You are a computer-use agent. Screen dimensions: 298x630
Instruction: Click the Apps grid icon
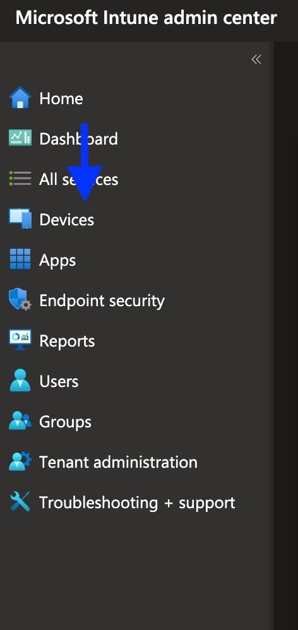[20, 259]
